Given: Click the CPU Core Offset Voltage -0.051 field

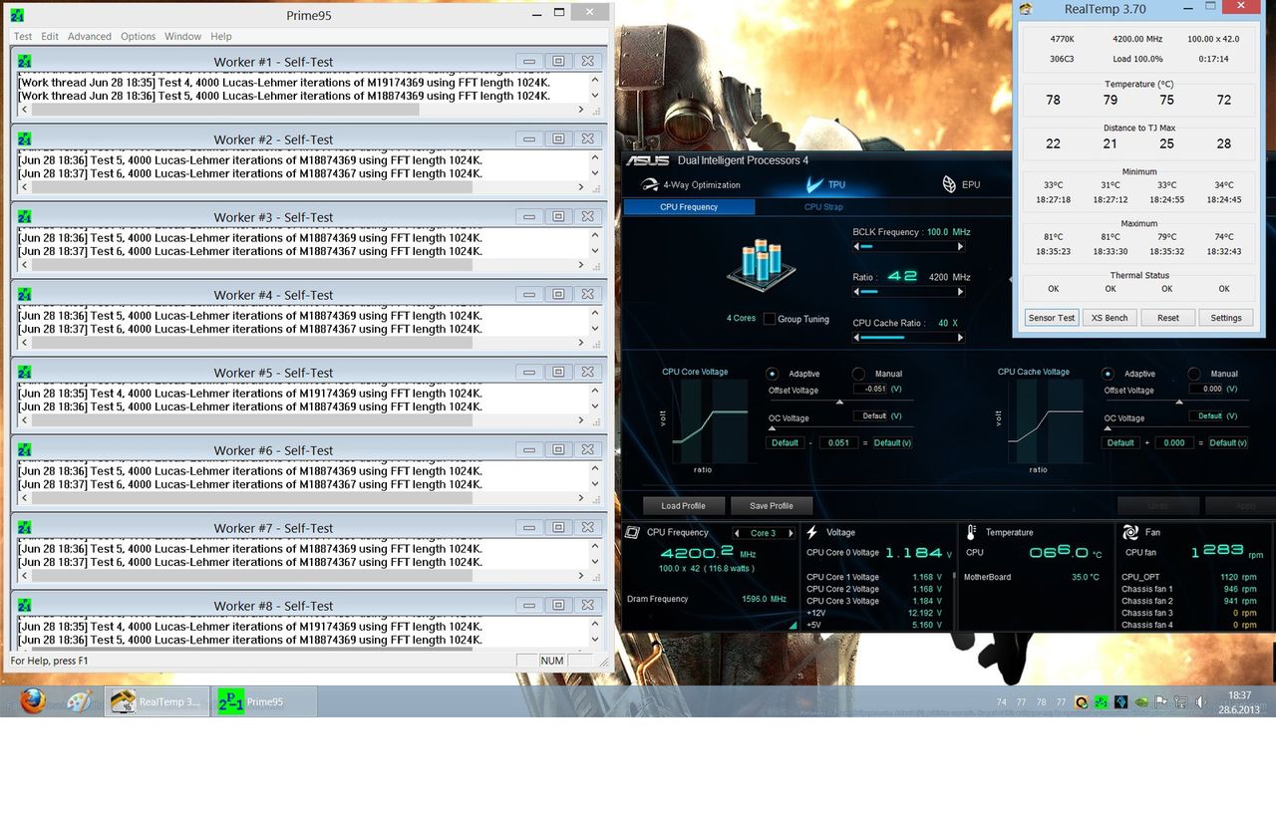Looking at the screenshot, I should coord(871,389).
